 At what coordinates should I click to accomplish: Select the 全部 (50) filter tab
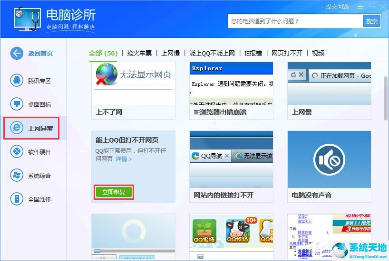tap(103, 53)
